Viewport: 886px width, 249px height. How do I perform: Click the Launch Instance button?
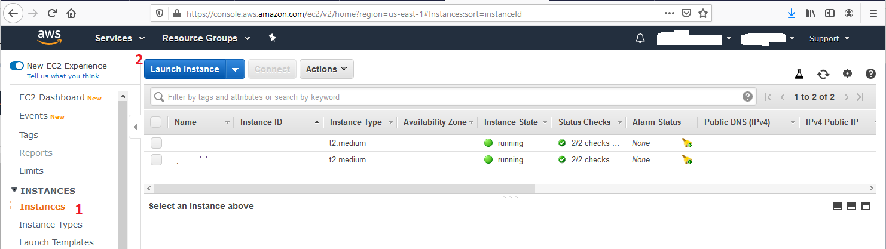point(185,69)
